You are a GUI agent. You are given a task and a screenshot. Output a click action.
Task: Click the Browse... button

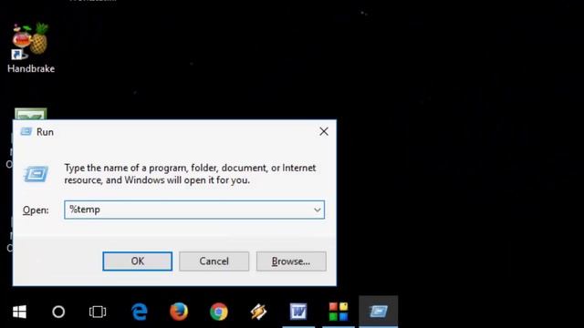coord(291,261)
